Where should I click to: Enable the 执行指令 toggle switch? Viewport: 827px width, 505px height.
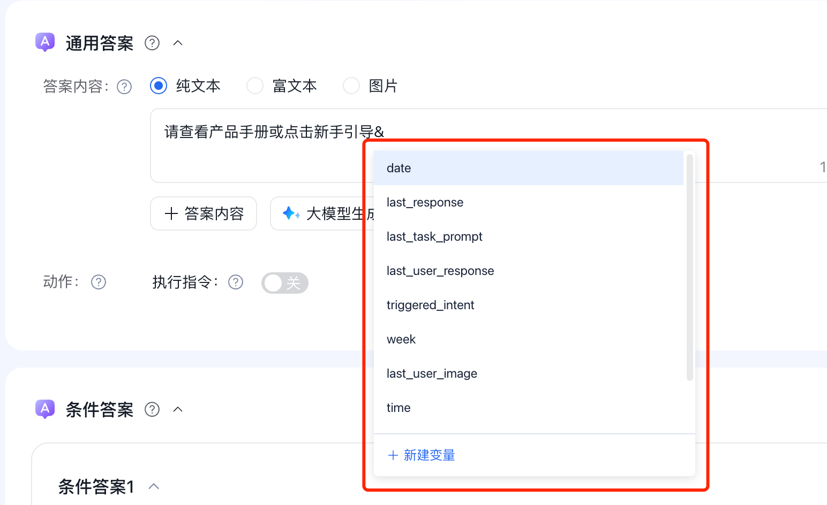[284, 282]
